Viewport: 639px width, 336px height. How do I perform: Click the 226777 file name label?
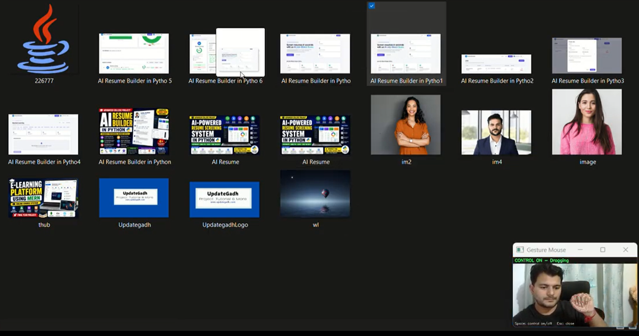[44, 80]
